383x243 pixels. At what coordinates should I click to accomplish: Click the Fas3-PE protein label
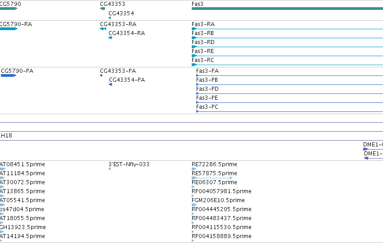point(207,98)
